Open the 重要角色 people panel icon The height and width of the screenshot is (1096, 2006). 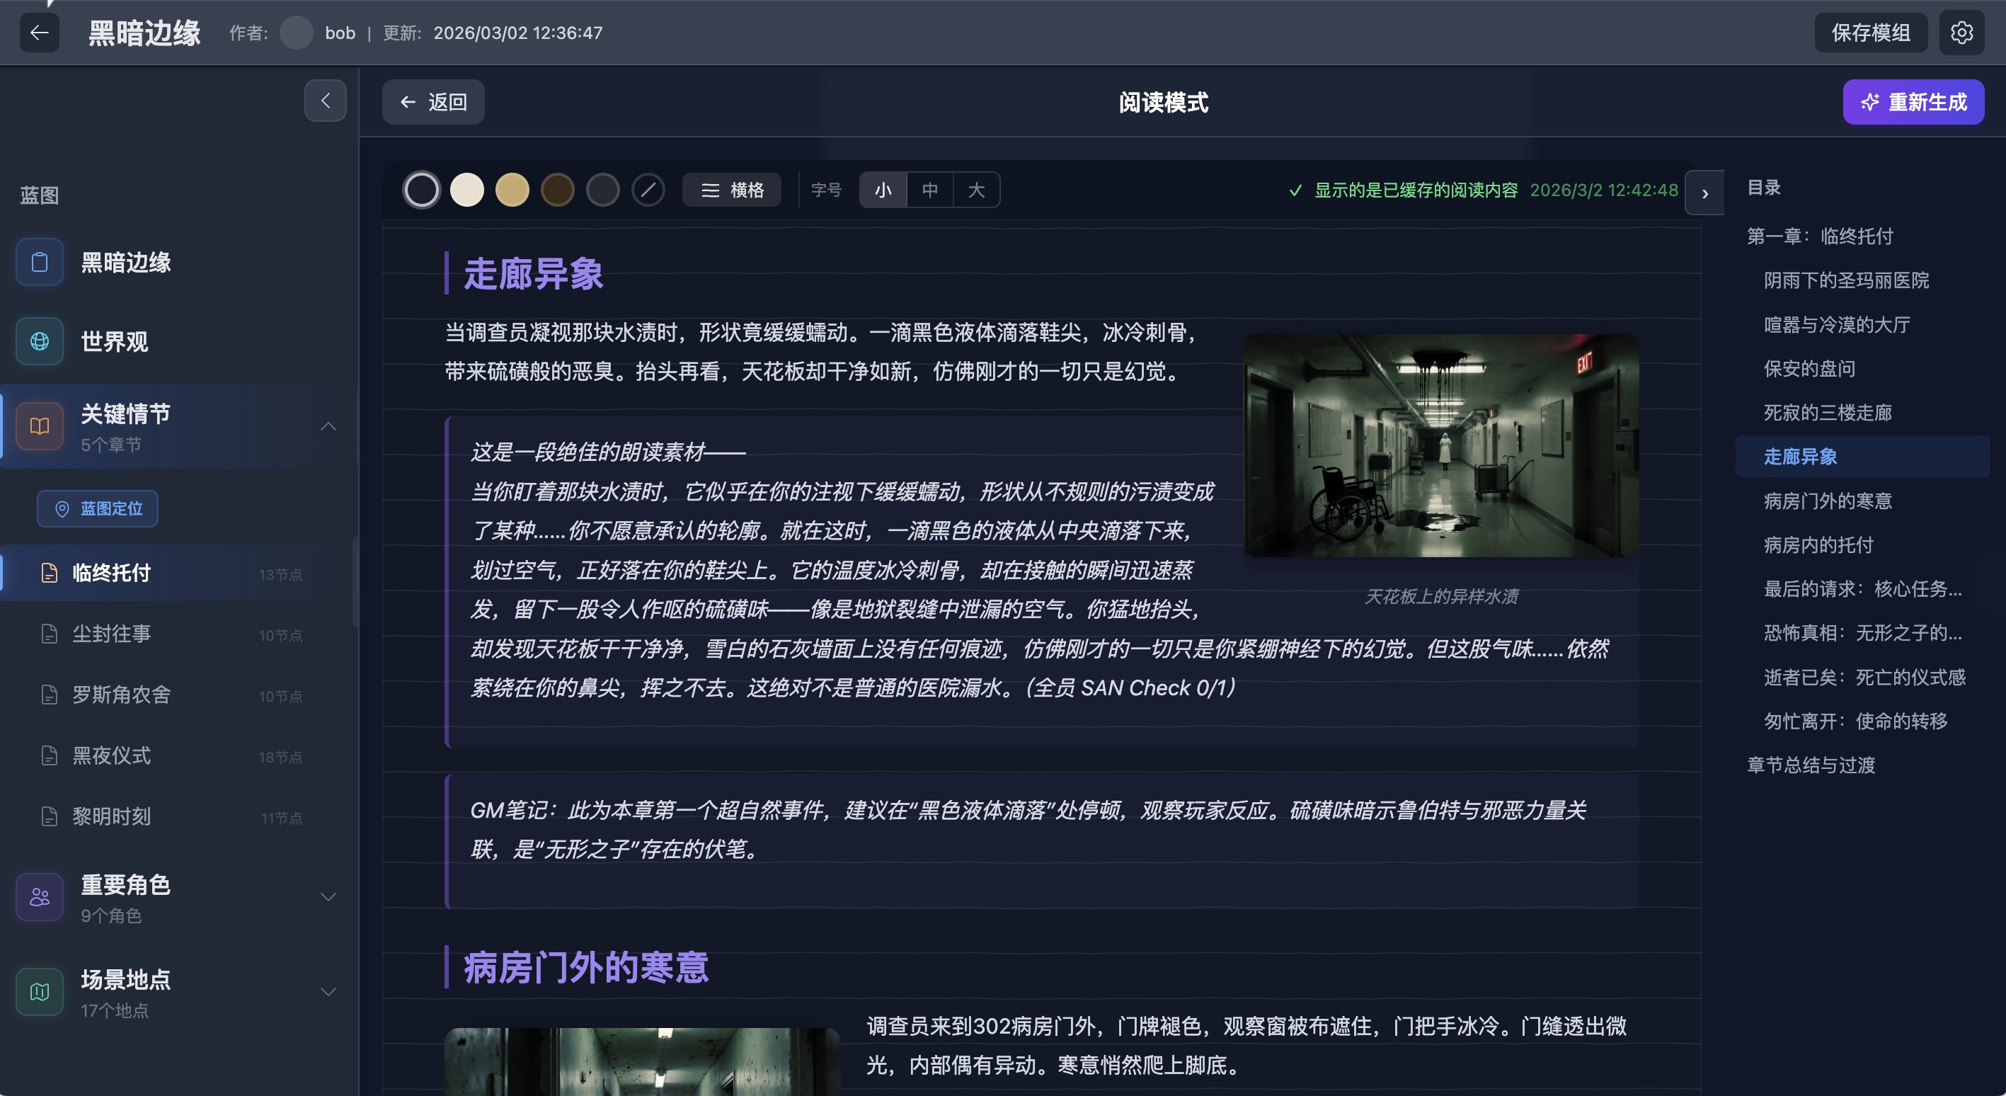pyautogui.click(x=39, y=896)
